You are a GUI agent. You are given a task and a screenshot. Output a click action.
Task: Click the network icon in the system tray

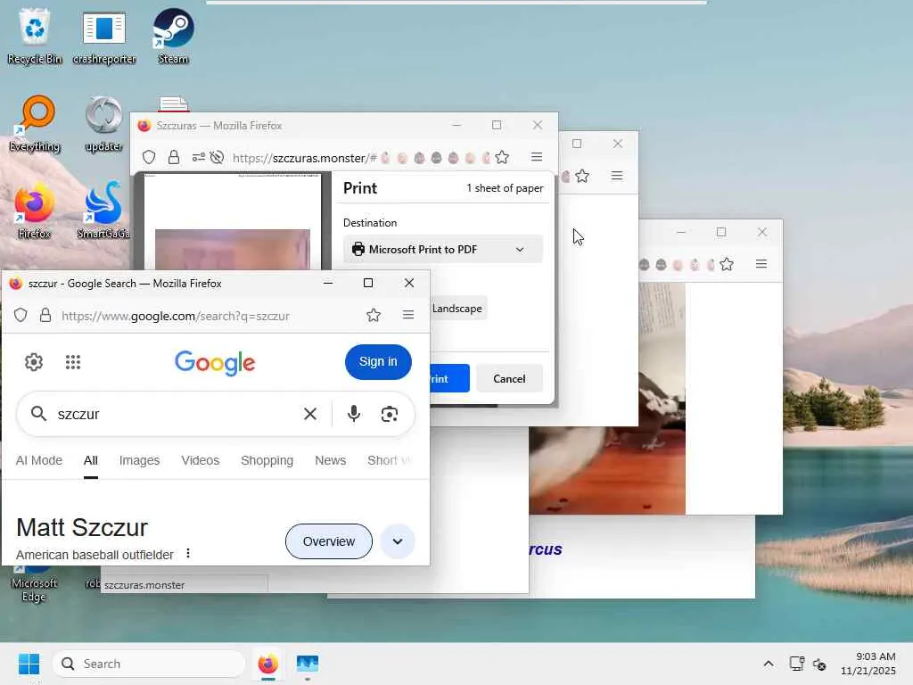click(796, 664)
